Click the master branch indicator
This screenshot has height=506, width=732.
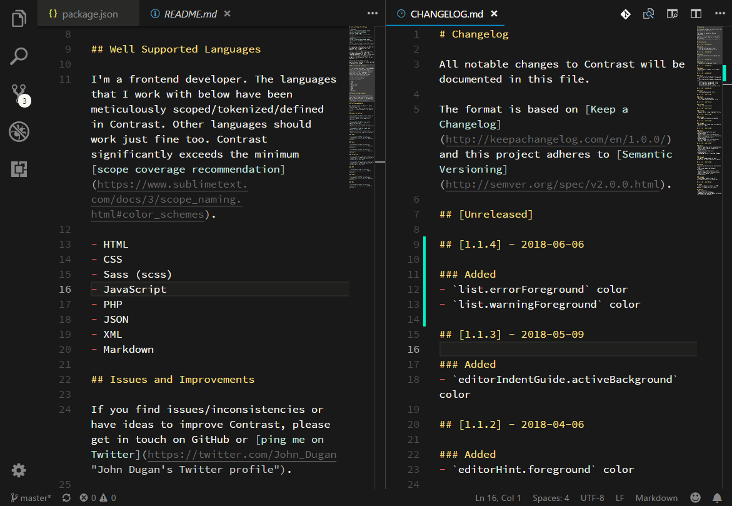(x=31, y=498)
